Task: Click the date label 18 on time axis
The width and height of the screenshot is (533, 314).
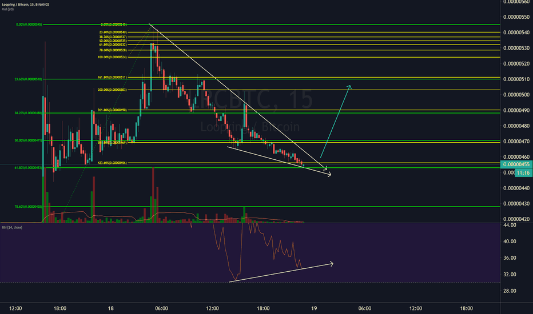Action: click(x=111, y=308)
